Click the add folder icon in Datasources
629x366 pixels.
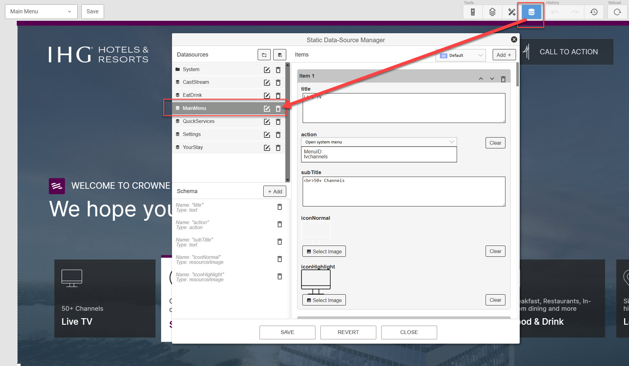tap(264, 55)
